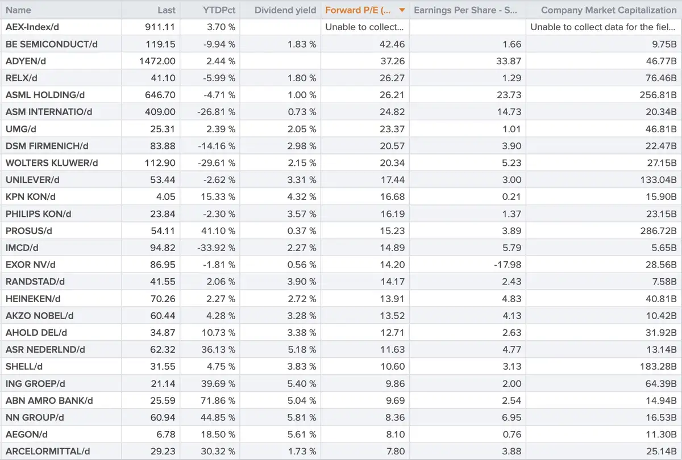The image size is (682, 460).
Task: Select the UNILEVER/d instrument name
Action: 32,180
